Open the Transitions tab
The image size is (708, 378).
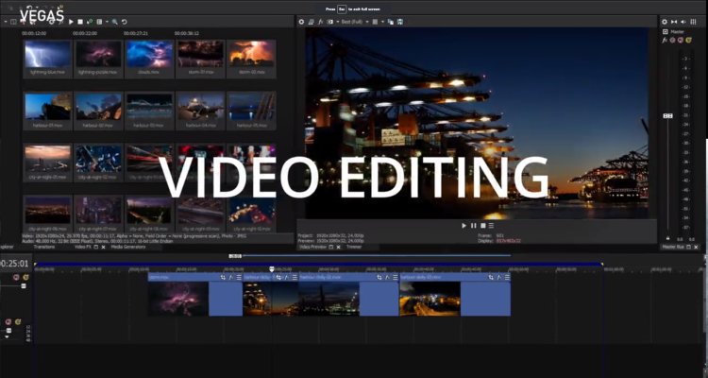(x=44, y=246)
